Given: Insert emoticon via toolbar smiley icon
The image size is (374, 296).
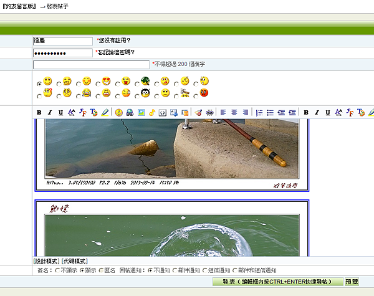Looking at the screenshot, I should pyautogui.click(x=119, y=112).
